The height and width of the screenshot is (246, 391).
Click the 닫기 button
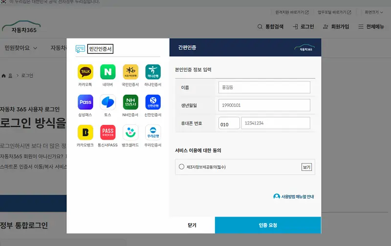[x=192, y=225]
